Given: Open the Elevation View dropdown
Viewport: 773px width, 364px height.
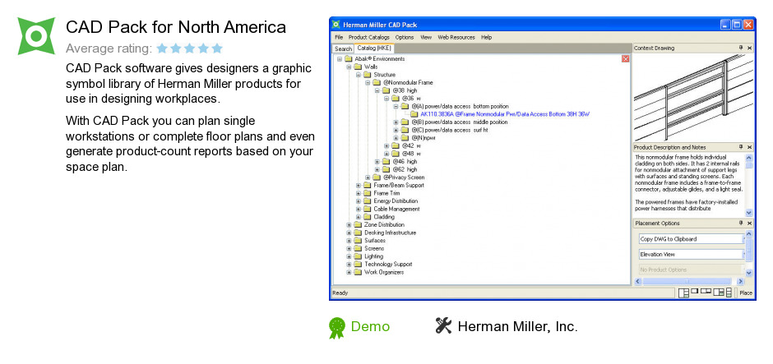Looking at the screenshot, I should click(x=691, y=255).
